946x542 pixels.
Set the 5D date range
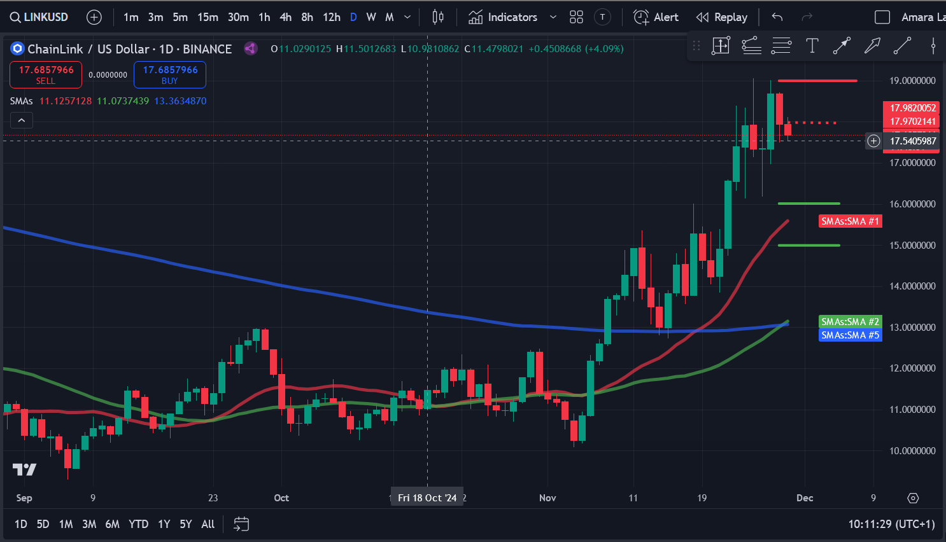[43, 524]
